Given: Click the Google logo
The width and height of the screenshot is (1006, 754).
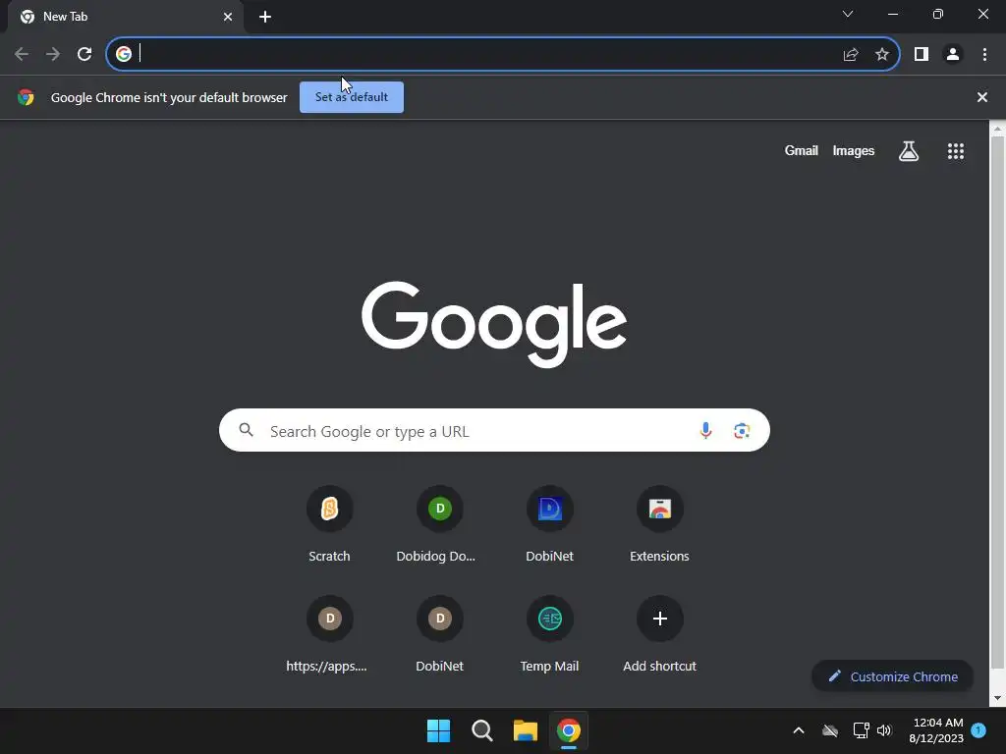Looking at the screenshot, I should click(x=494, y=324).
